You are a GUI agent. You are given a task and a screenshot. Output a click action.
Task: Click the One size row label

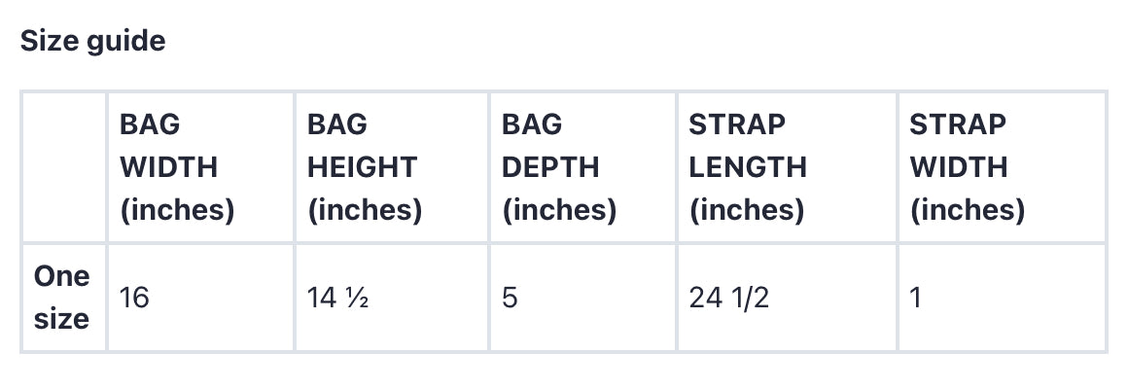(x=62, y=297)
